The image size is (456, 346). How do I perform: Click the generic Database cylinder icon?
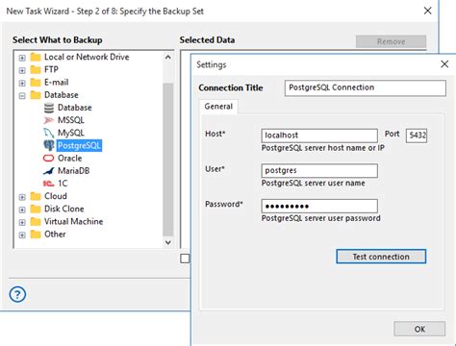click(49, 108)
